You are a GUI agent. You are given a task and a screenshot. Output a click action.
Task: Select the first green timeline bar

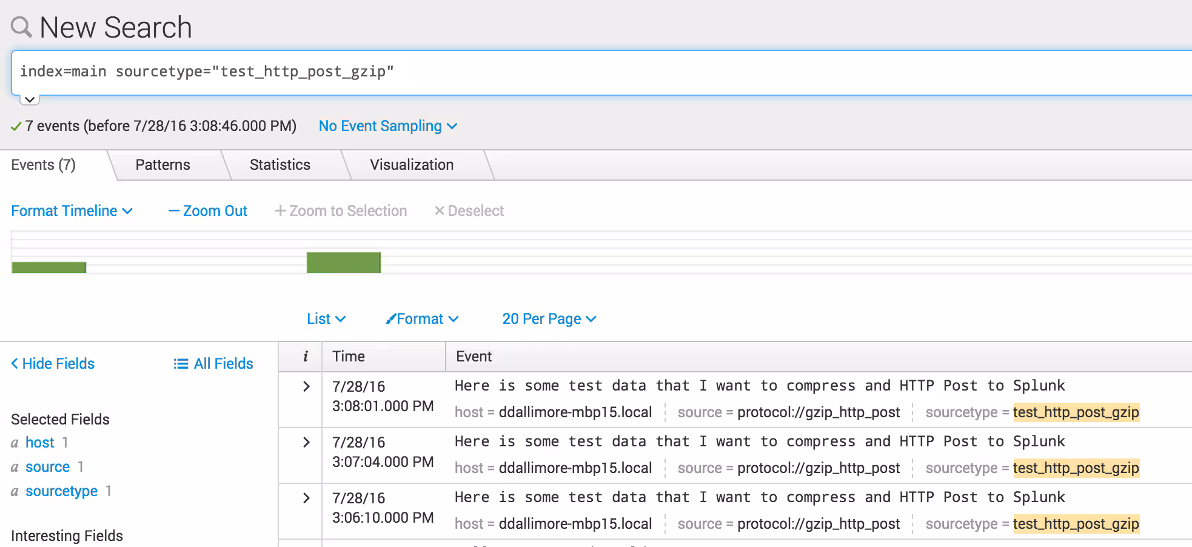coord(49,267)
